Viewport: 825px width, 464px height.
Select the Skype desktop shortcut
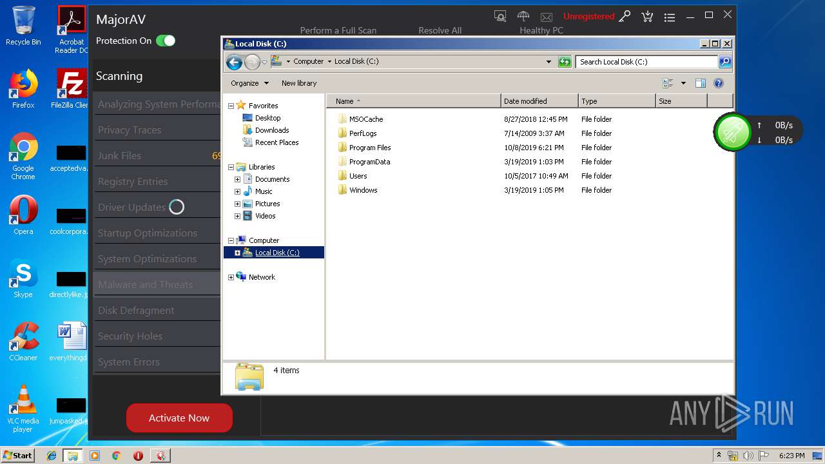tap(23, 278)
